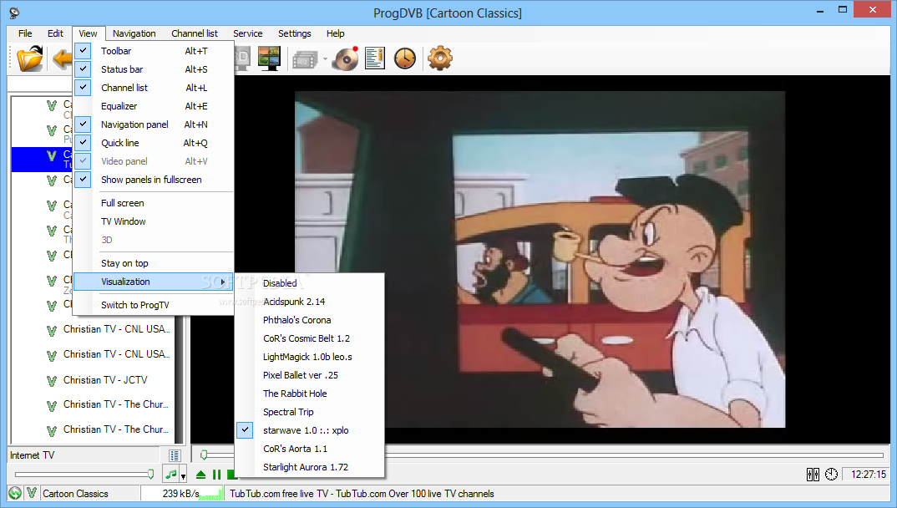Image resolution: width=897 pixels, height=508 pixels.
Task: Toggle Show panels in fullscreen
Action: [154, 180]
